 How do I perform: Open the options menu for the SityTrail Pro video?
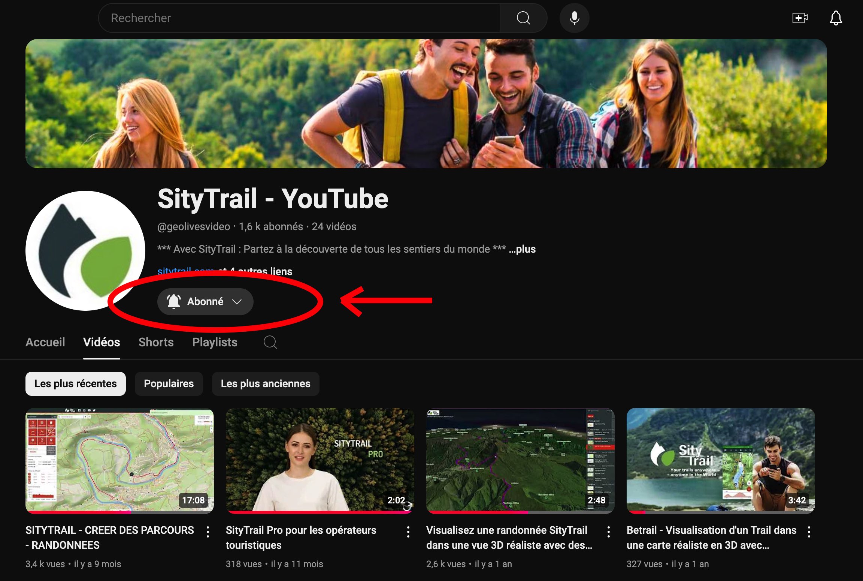408,532
